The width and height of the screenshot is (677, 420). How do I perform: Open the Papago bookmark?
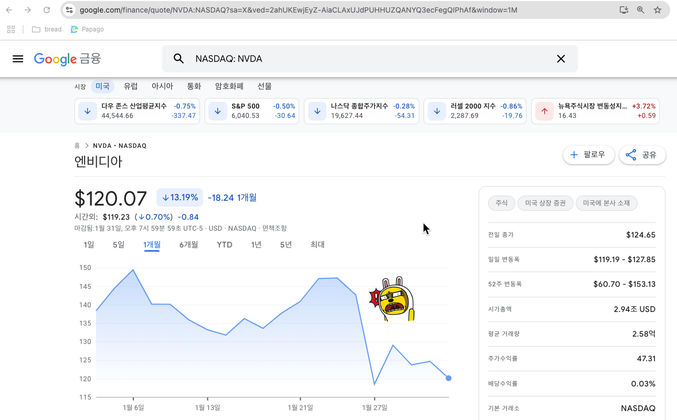click(x=87, y=29)
